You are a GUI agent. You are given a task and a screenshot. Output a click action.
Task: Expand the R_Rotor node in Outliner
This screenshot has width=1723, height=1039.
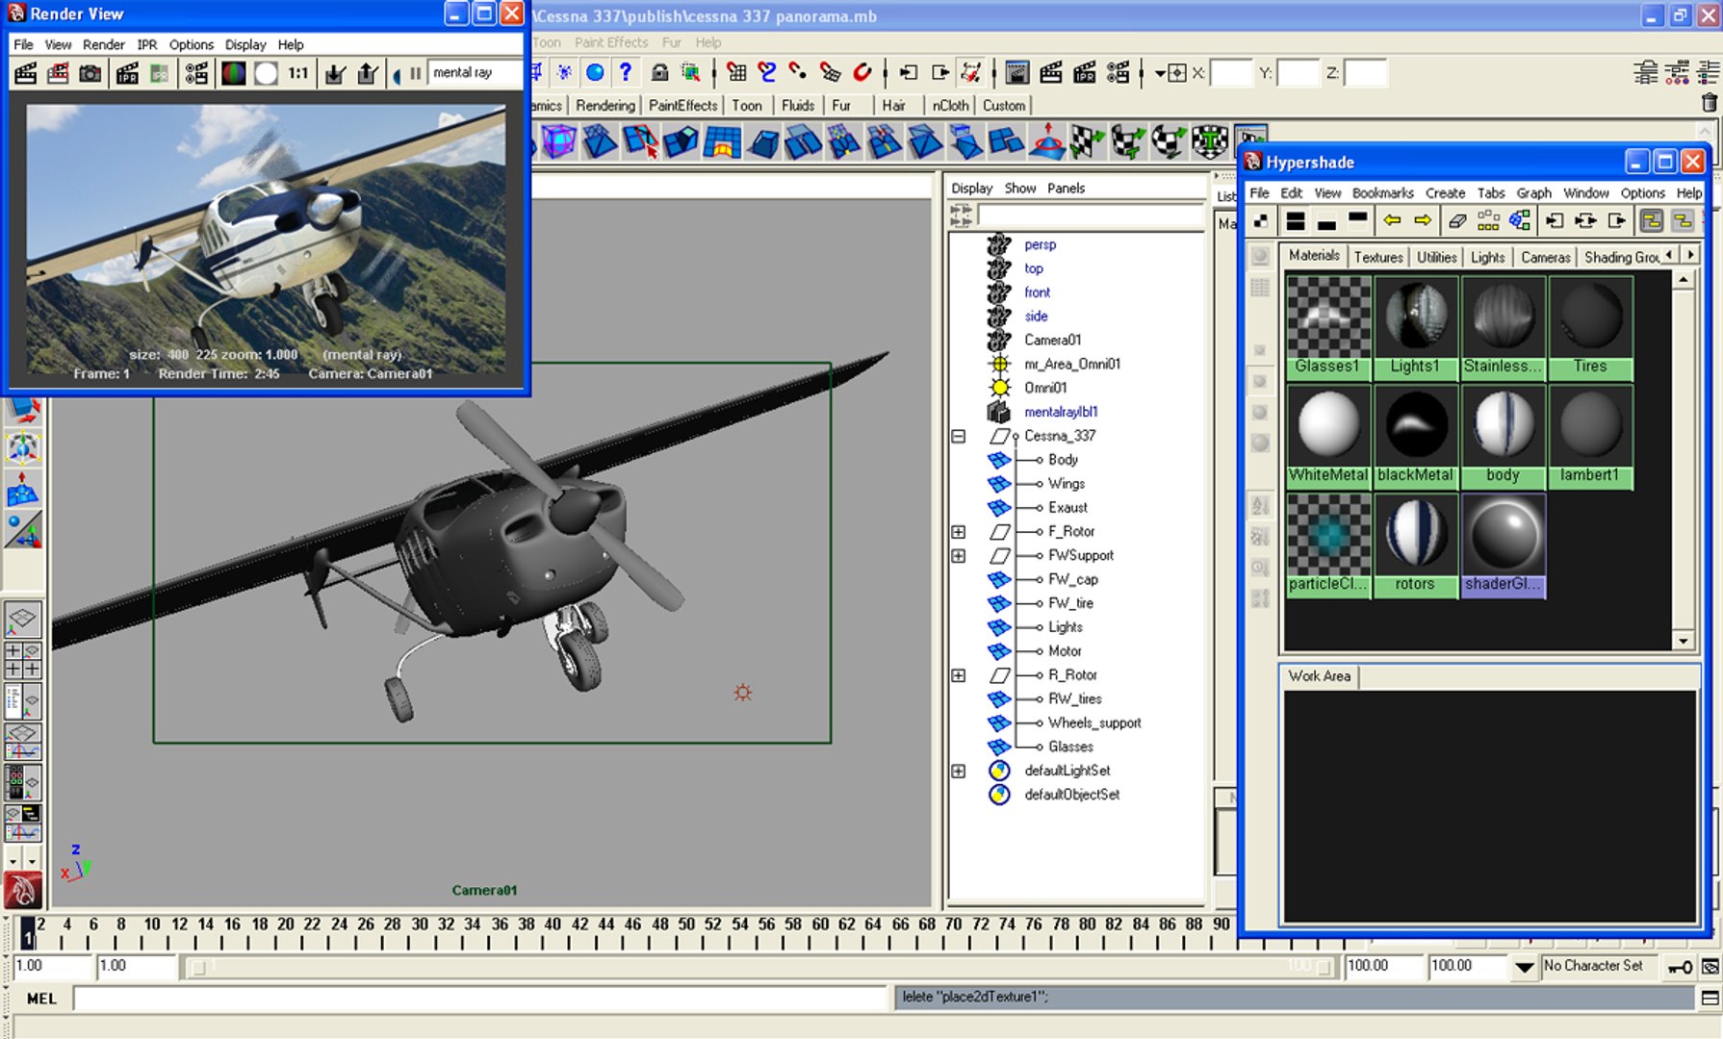[959, 675]
